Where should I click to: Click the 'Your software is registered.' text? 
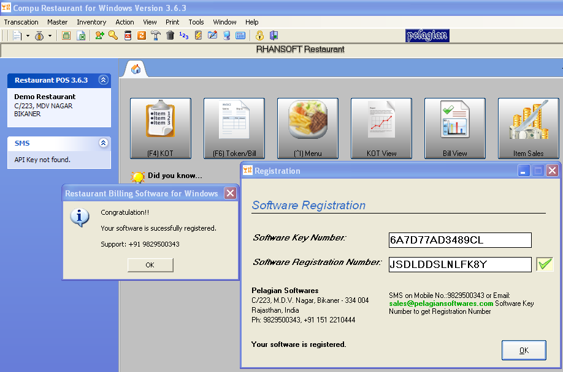pos(299,344)
